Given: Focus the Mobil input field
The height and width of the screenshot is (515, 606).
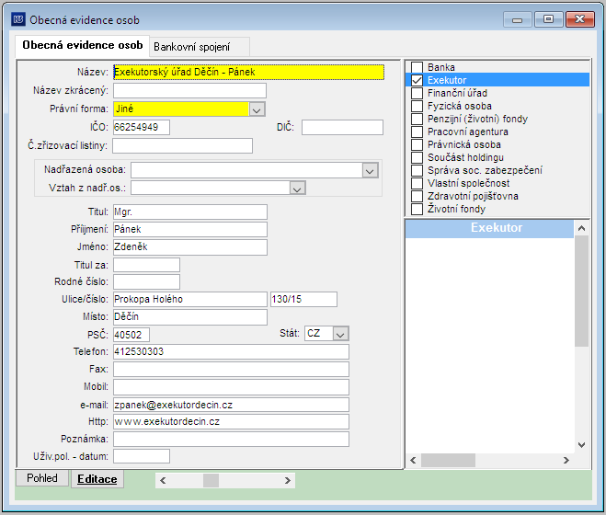Looking at the screenshot, I should [x=231, y=387].
